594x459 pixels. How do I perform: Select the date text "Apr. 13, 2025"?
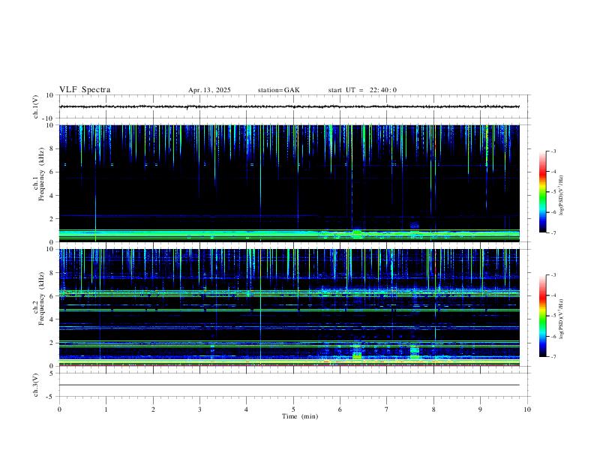point(209,90)
